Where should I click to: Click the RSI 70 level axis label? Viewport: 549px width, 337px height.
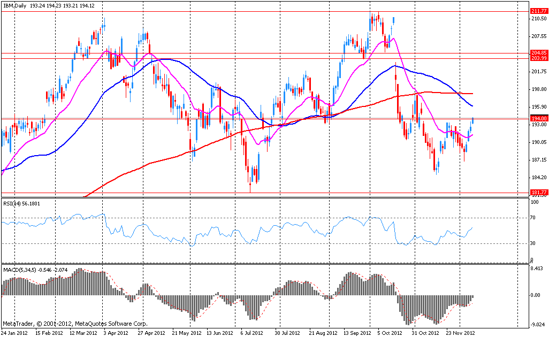534,218
